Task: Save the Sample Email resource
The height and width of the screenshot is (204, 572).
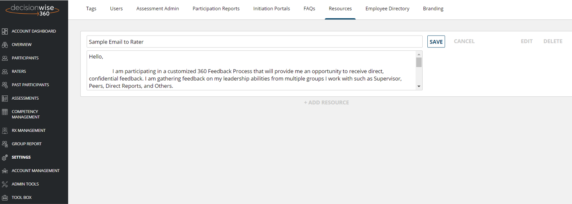Action: 436,42
